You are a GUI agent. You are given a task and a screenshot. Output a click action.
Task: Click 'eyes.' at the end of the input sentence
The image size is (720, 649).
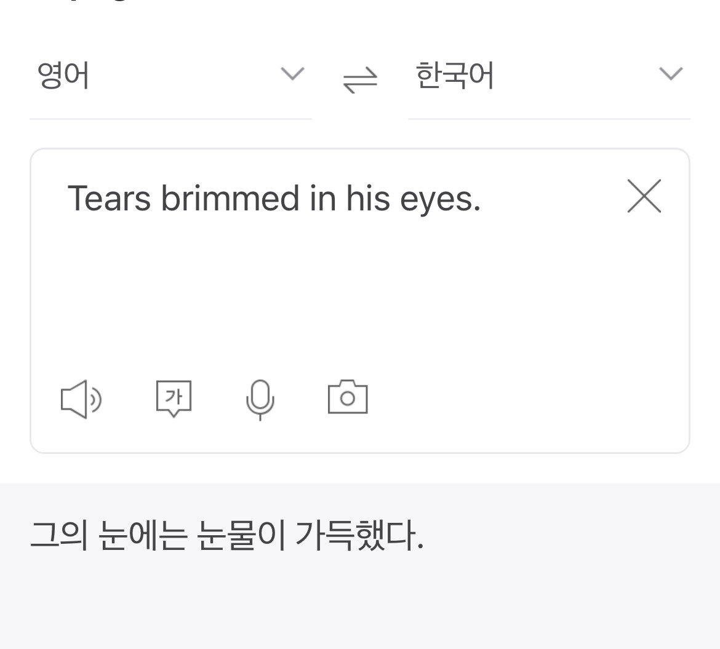coord(440,200)
